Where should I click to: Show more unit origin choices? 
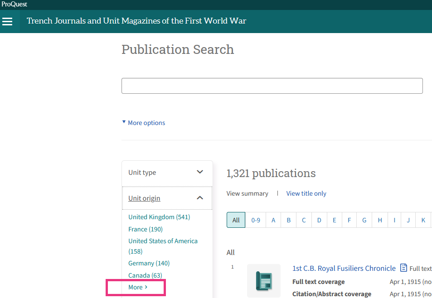pos(137,287)
